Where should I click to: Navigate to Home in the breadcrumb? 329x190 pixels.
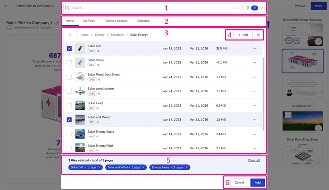84,35
